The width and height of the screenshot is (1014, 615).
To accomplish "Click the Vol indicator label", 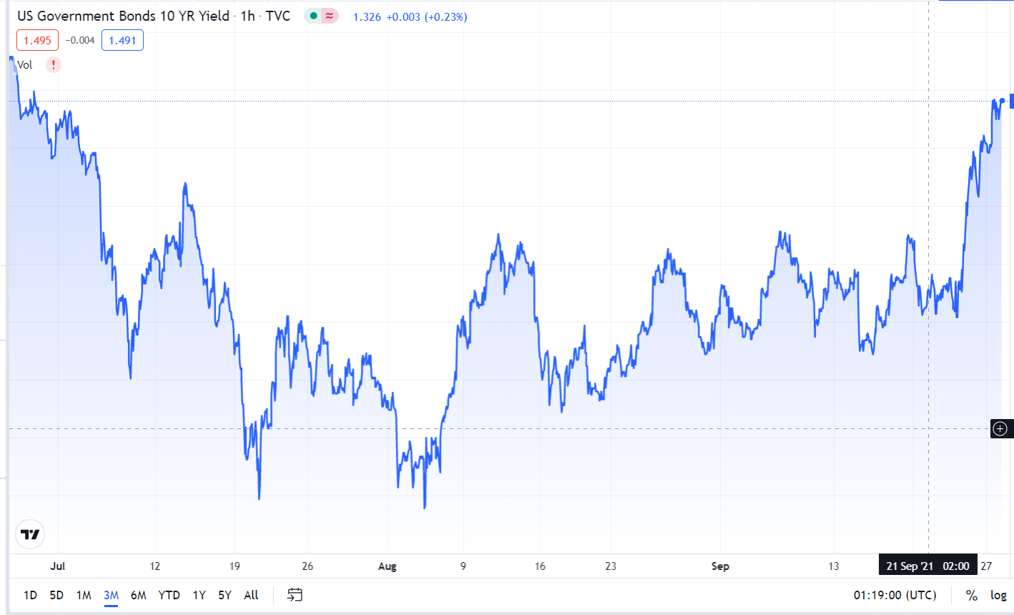I will point(25,65).
